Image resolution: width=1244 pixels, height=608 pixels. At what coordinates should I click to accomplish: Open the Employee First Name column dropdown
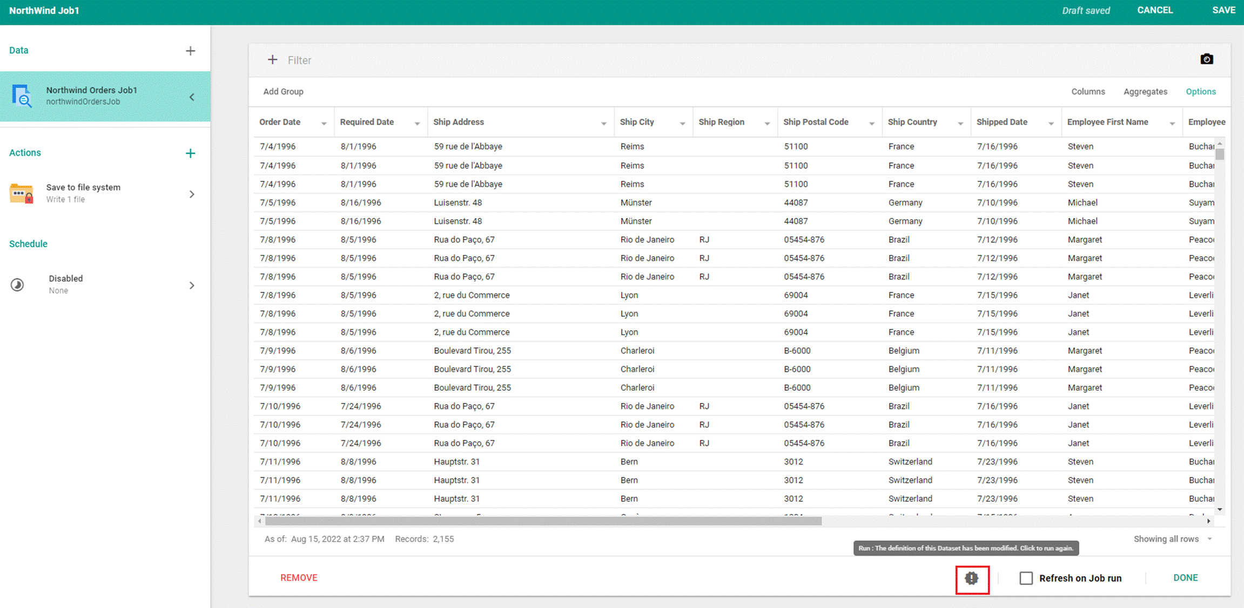tap(1172, 124)
